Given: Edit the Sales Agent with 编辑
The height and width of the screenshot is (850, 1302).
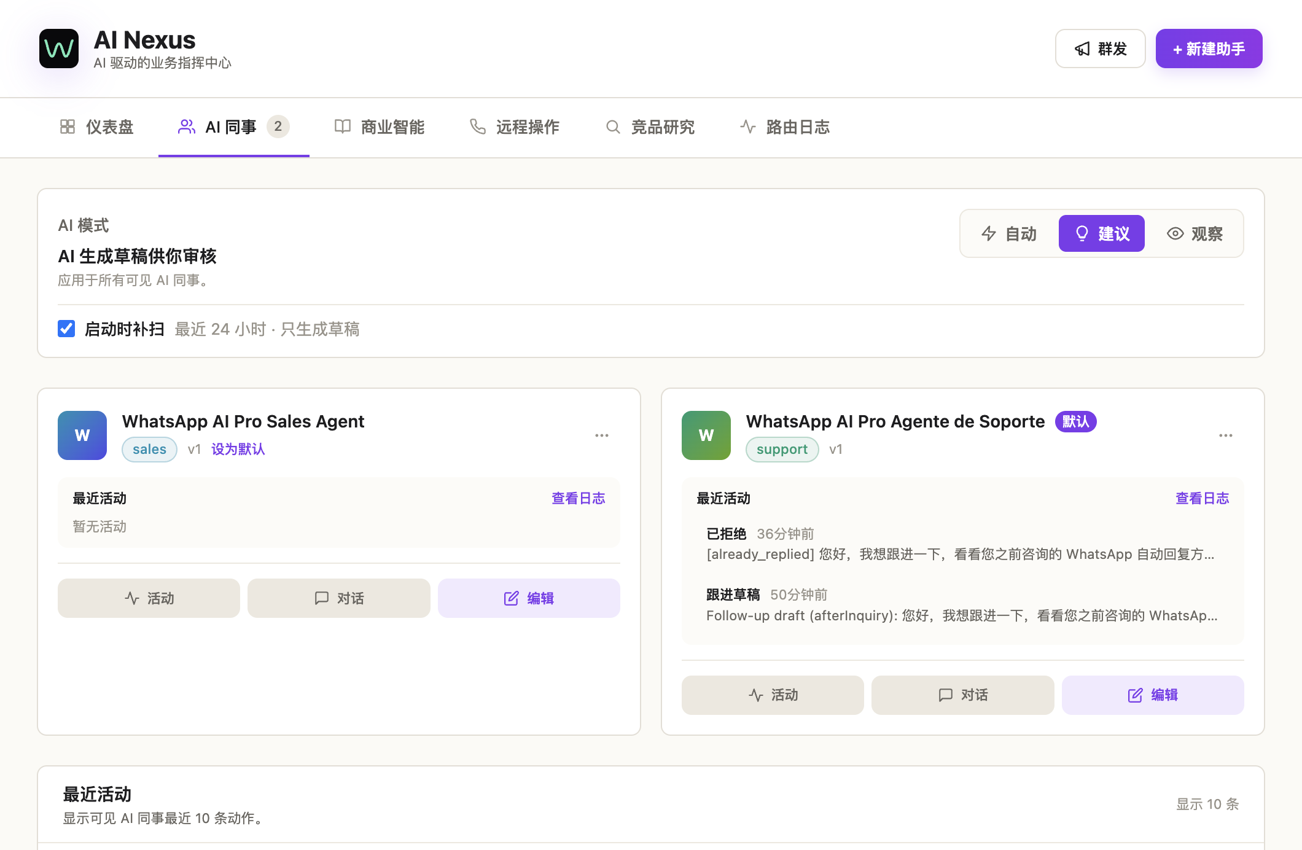Looking at the screenshot, I should [x=529, y=598].
